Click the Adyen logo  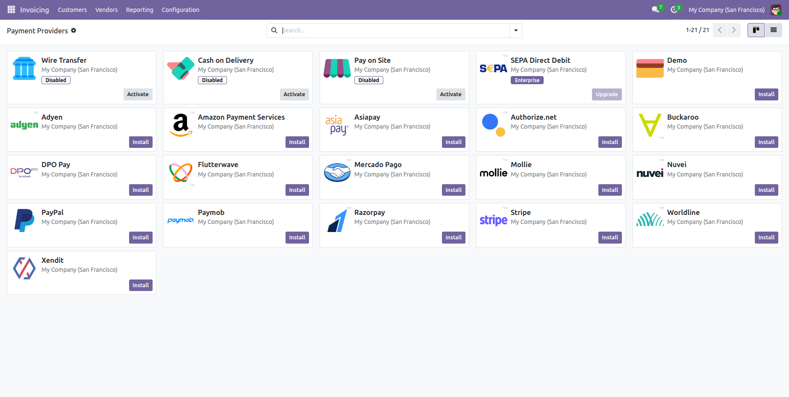[24, 125]
